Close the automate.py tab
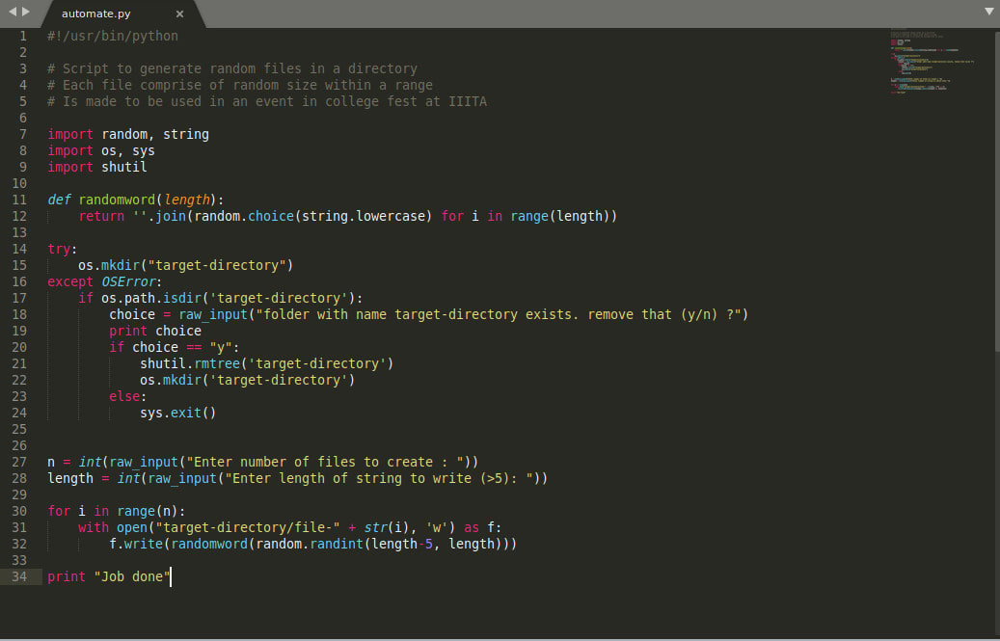The height and width of the screenshot is (641, 1000). [x=179, y=14]
